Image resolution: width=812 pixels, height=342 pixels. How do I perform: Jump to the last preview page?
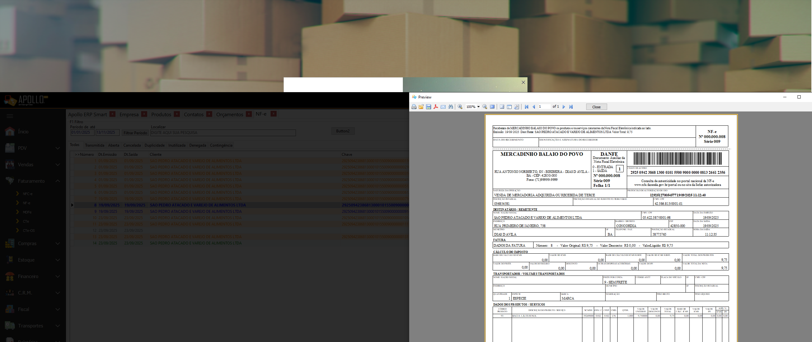pyautogui.click(x=571, y=107)
